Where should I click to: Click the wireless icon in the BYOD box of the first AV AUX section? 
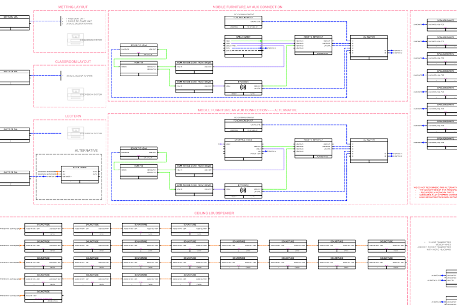243,87
